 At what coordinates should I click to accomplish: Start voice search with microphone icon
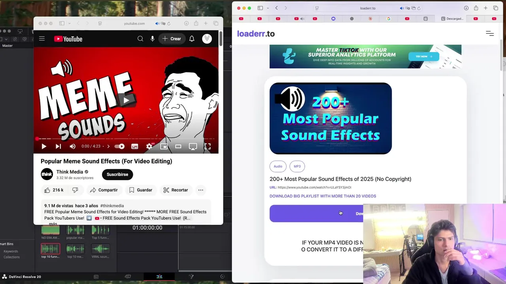coord(152,39)
